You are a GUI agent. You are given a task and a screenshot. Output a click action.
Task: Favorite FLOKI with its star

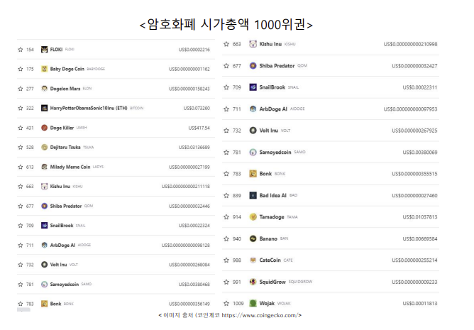tap(21, 50)
